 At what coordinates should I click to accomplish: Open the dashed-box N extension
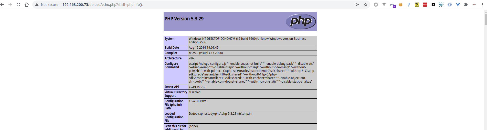[441, 5]
